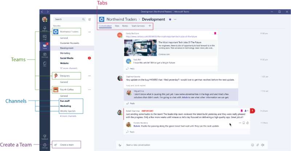Select the Northwind Traders team

(67, 32)
